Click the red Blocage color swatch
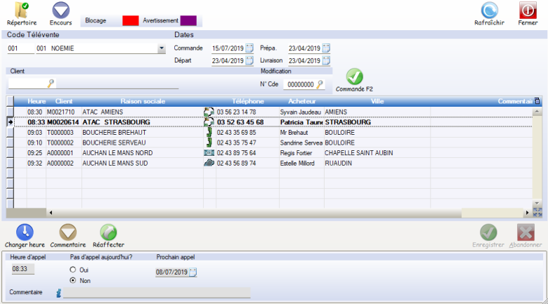This screenshot has width=548, height=304. (130, 21)
